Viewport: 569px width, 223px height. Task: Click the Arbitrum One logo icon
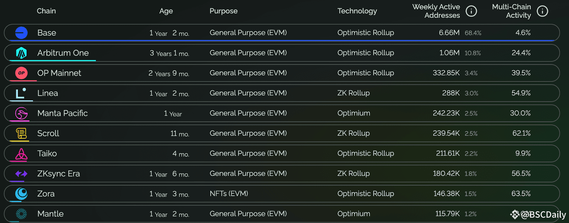tap(21, 53)
